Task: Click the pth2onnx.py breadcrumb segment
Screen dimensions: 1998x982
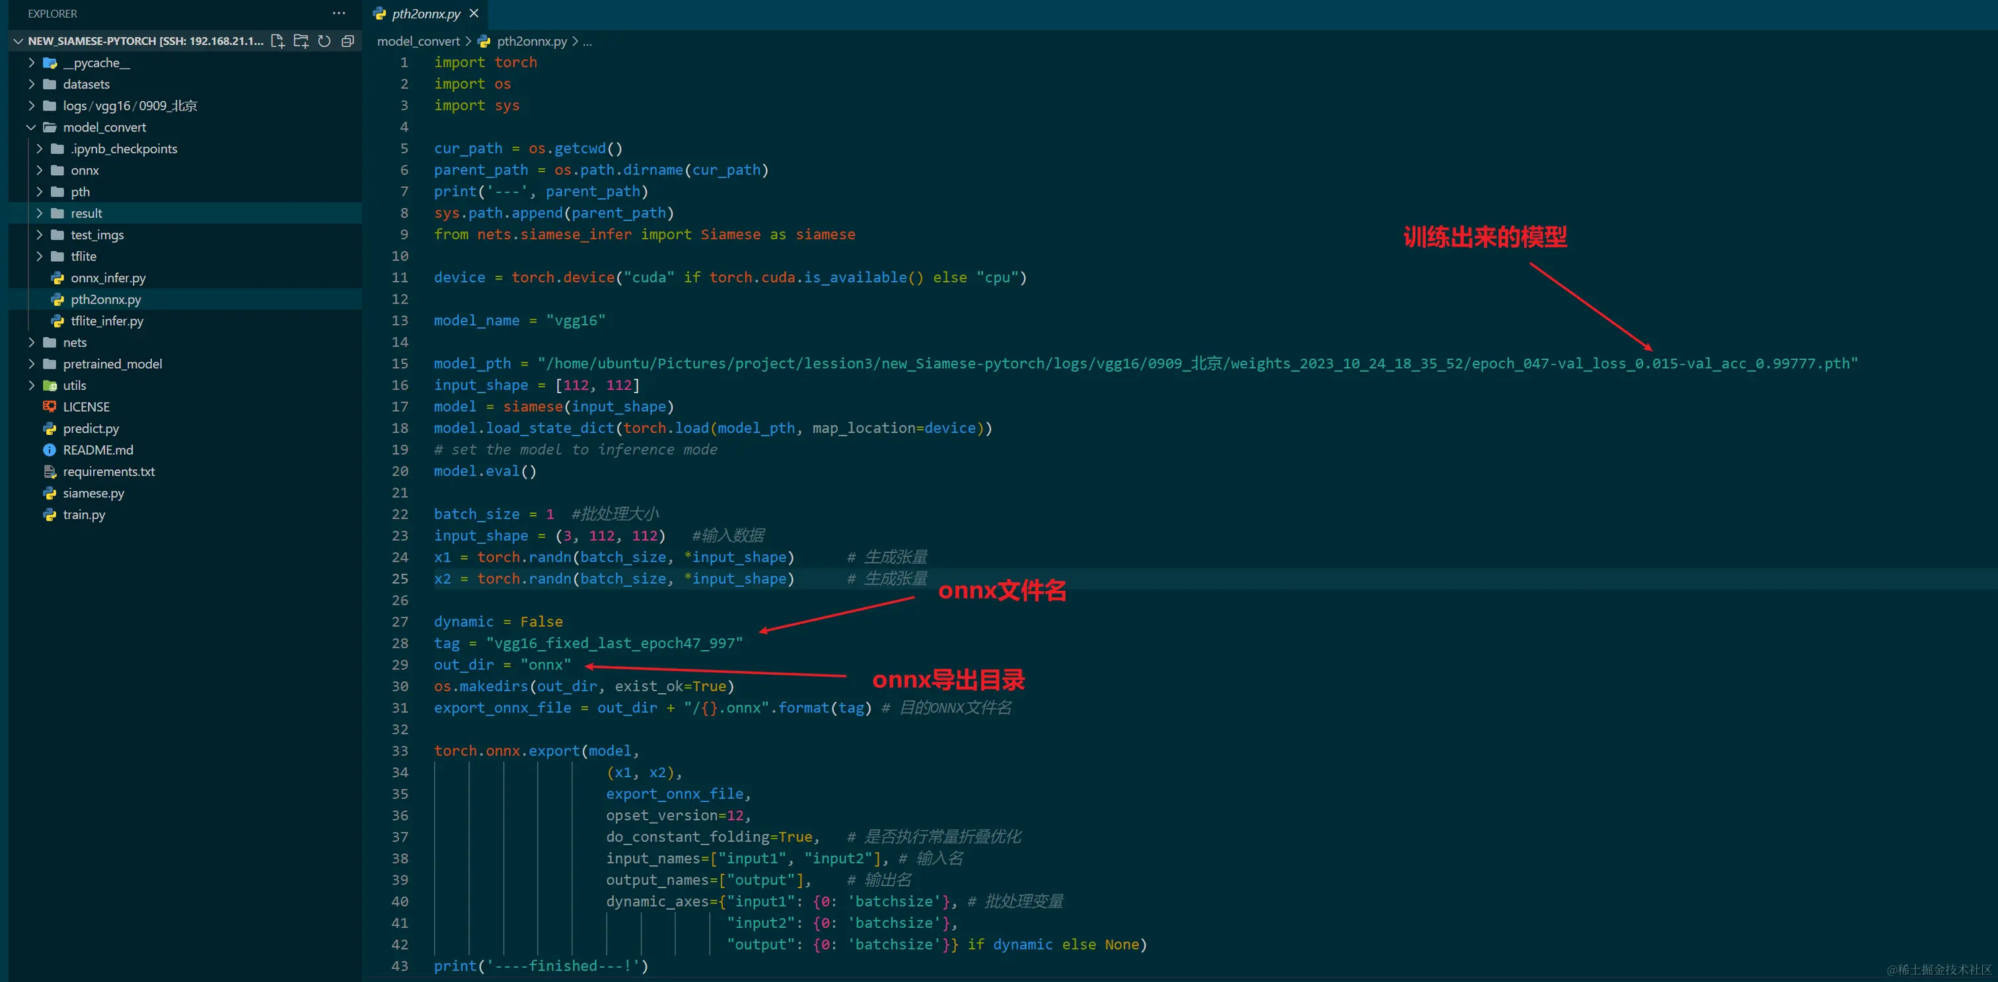Action: (531, 41)
